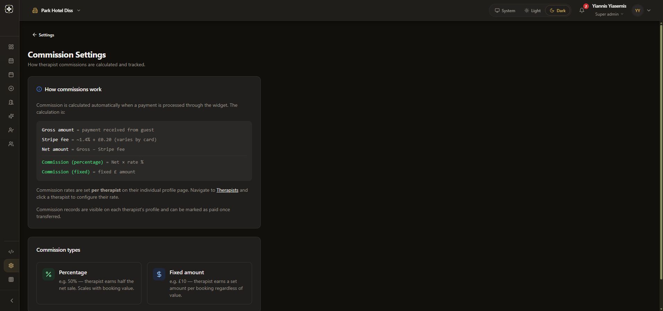Click the dollar icon on Fixed amount card
Viewport: 663px width, 311px height.
tap(159, 274)
